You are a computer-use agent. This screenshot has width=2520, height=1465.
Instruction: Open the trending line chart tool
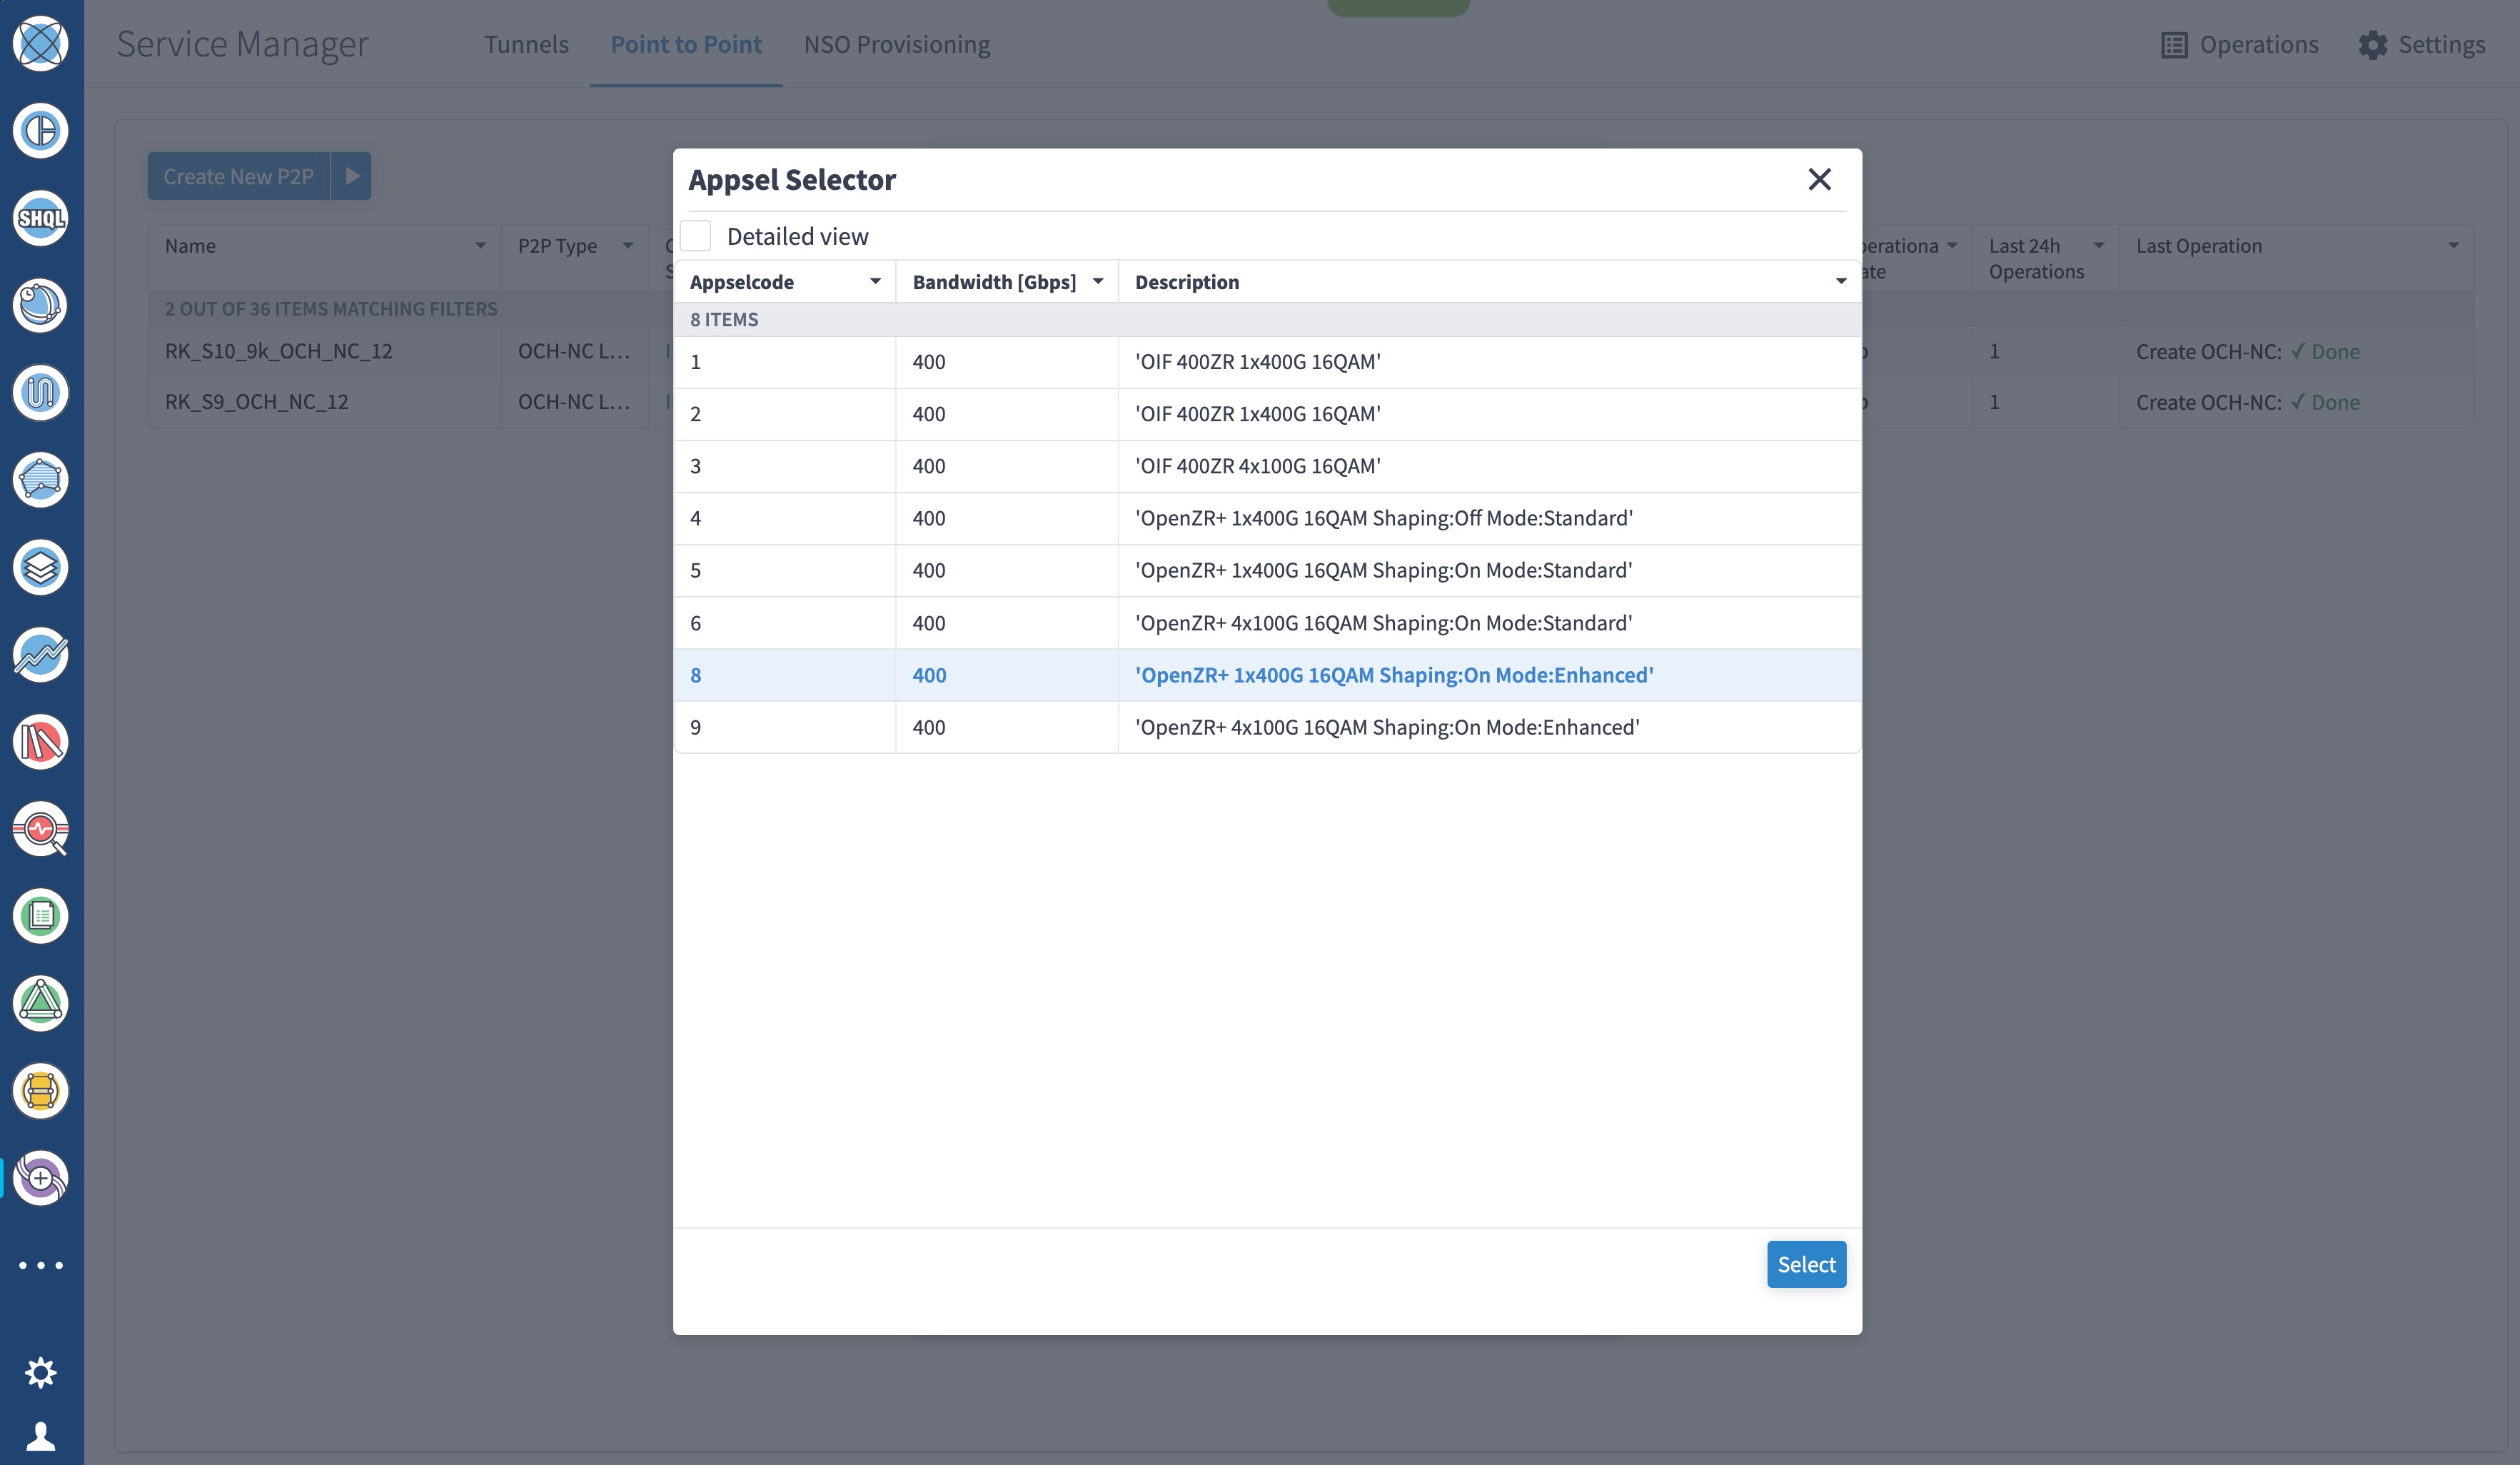point(40,655)
